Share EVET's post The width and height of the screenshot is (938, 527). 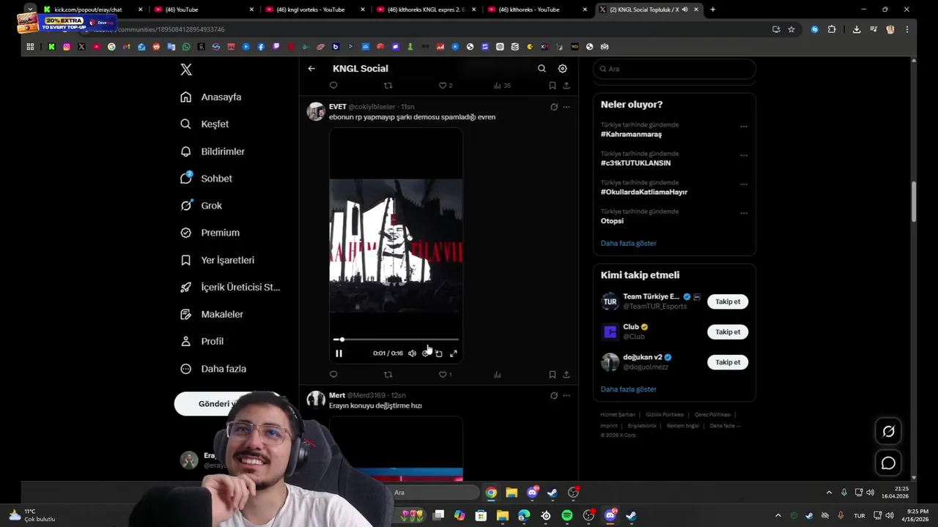click(566, 375)
